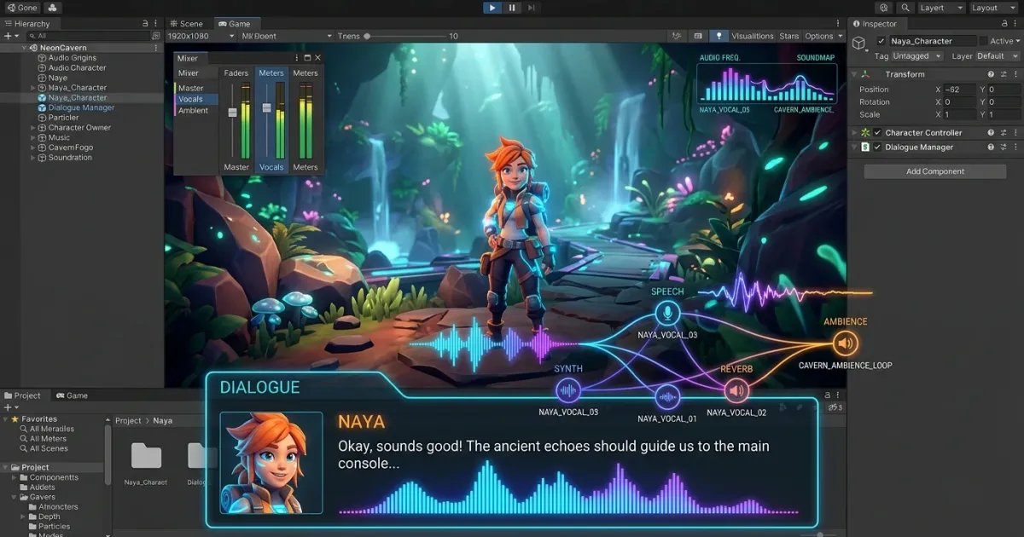Expand the Maya_Character hierarchy node

(32, 88)
